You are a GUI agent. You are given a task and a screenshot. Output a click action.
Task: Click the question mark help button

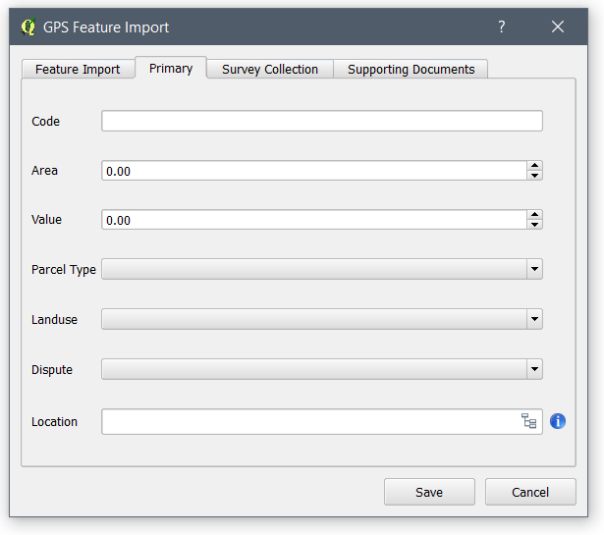(x=501, y=27)
